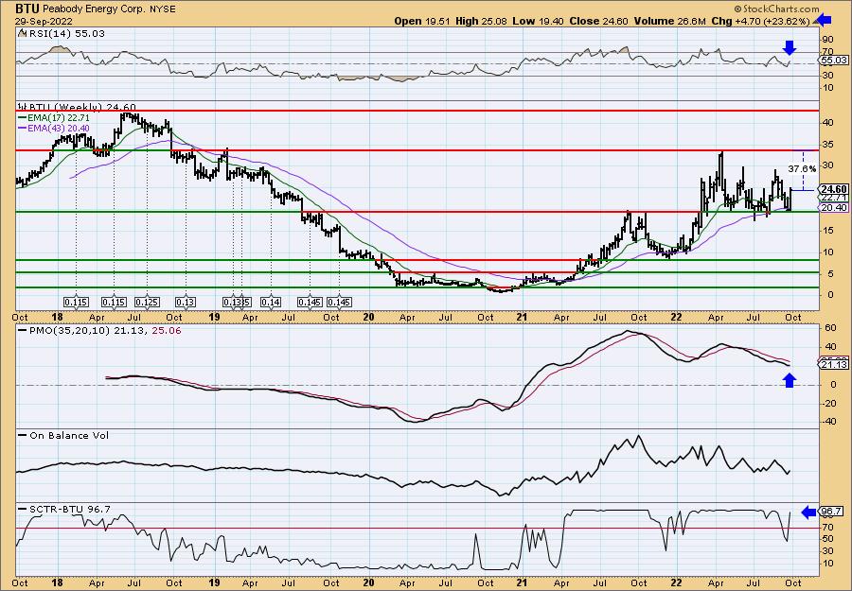Click the -40 tick on the PMO axis
The image size is (852, 591).
[828, 422]
